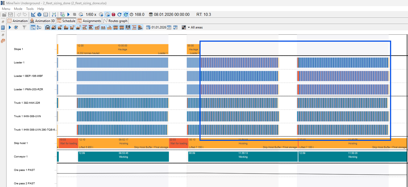Open the Assignments tab
This screenshot has width=408, height=187.
[x=89, y=21]
